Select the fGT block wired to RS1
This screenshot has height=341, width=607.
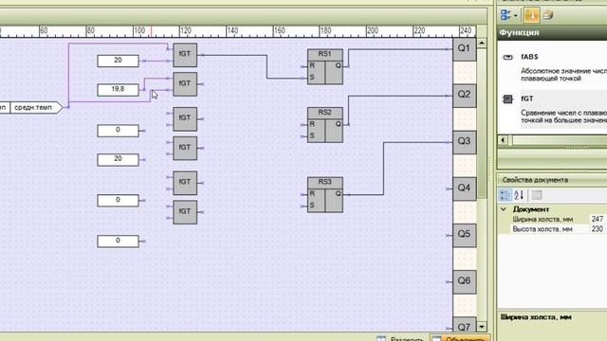coord(185,55)
